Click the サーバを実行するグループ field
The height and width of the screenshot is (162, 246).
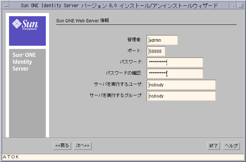coord(181,96)
